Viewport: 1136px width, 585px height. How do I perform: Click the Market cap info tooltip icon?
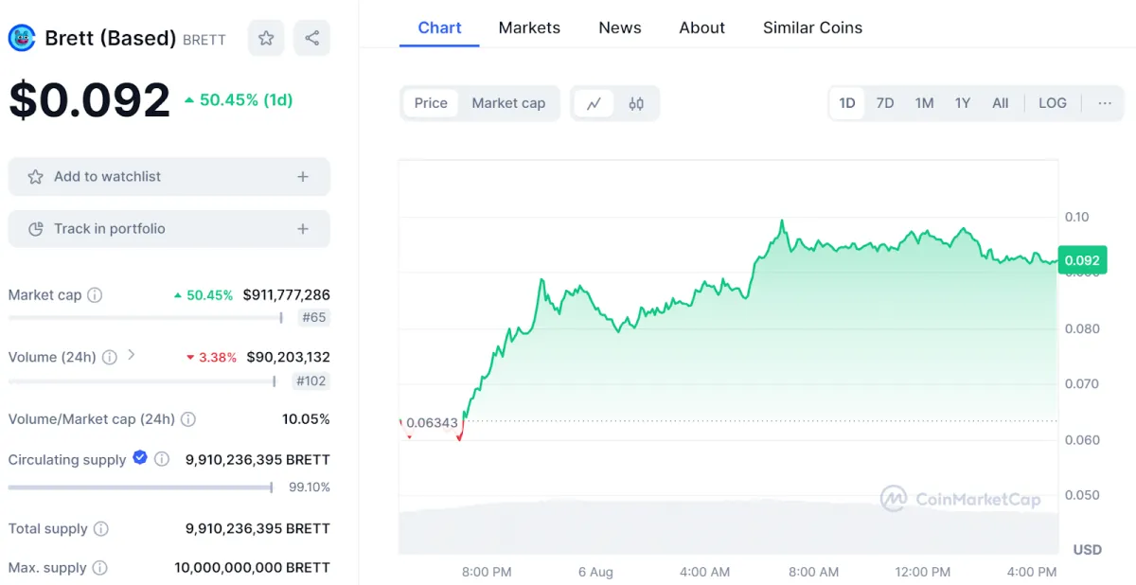pos(95,294)
